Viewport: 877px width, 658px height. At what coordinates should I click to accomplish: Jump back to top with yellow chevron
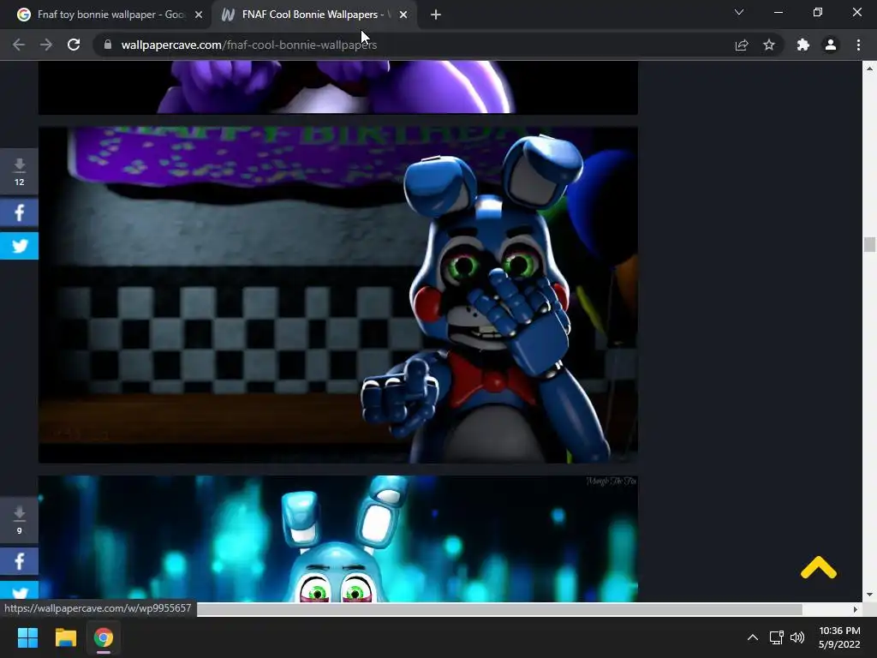(x=818, y=567)
